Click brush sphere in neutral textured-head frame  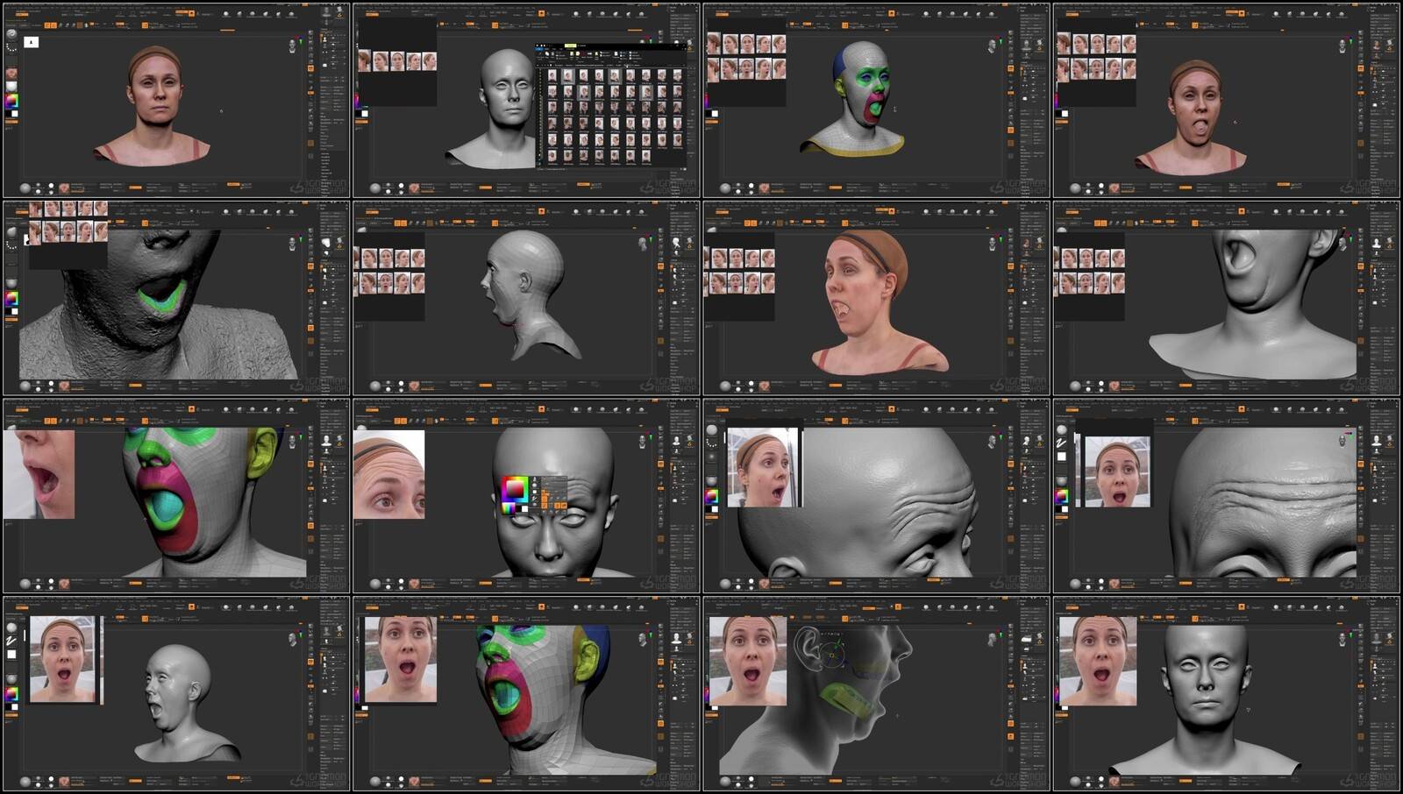pyautogui.click(x=11, y=35)
